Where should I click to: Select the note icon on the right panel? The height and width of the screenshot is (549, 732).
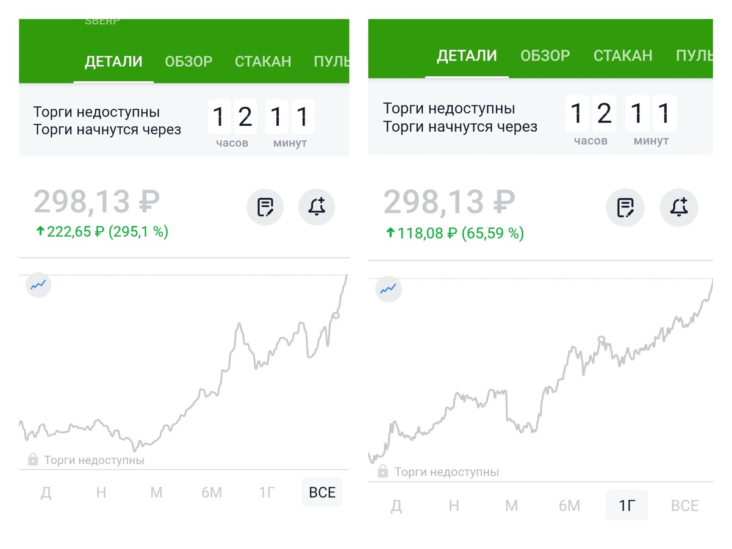point(625,207)
